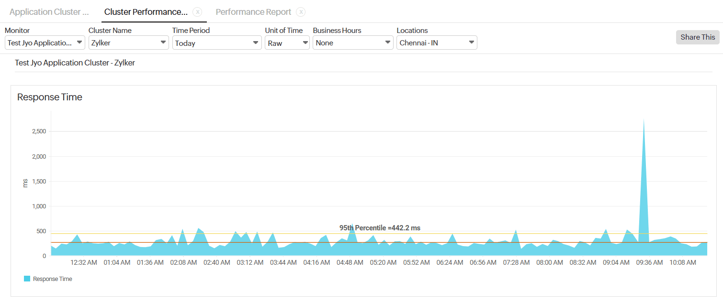Image resolution: width=723 pixels, height=302 pixels.
Task: Expand the Cluster Name dropdown showing Zylker
Action: pos(128,43)
